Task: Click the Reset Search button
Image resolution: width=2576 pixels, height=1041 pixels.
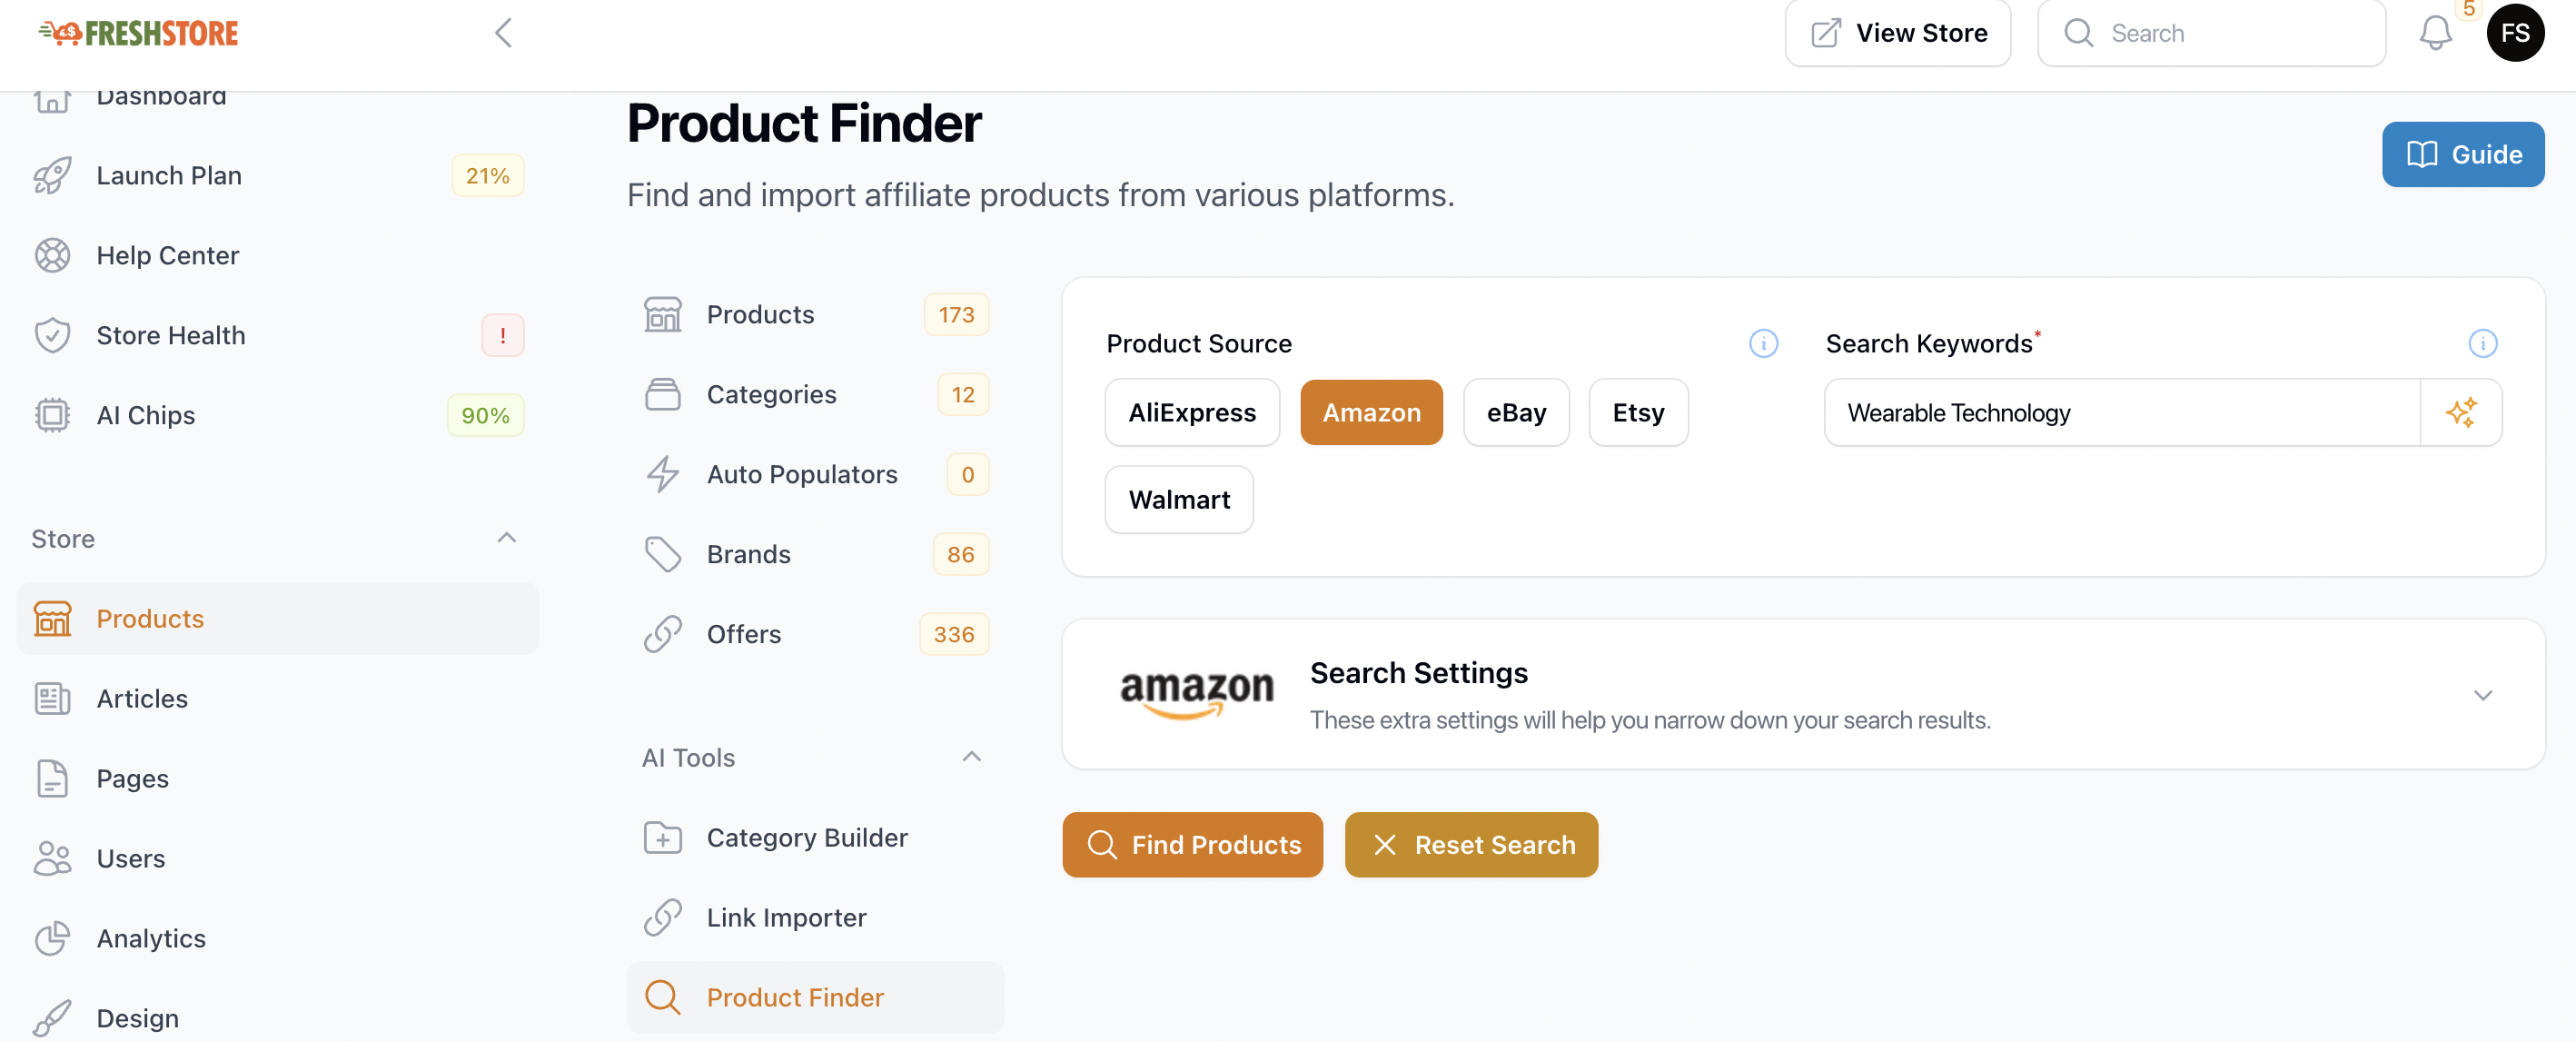Action: pyautogui.click(x=1470, y=845)
